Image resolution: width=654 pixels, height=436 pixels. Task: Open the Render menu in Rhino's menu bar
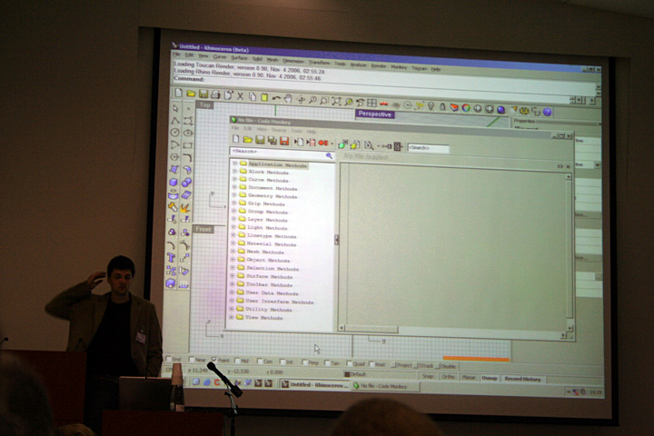[x=378, y=66]
